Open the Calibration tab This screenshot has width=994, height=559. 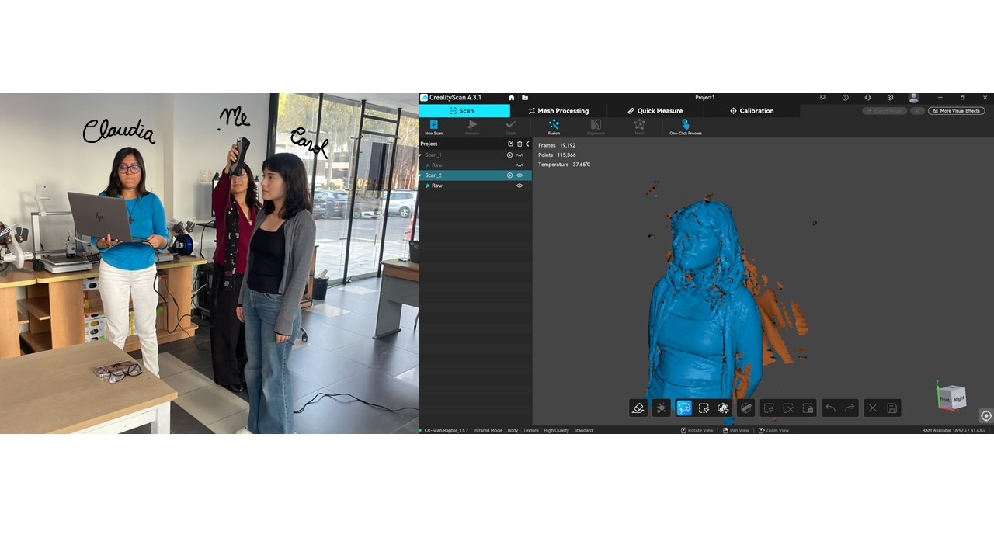(x=752, y=111)
